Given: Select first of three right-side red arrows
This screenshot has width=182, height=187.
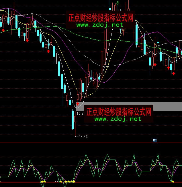Looking at the screenshot, I should (x=155, y=64).
